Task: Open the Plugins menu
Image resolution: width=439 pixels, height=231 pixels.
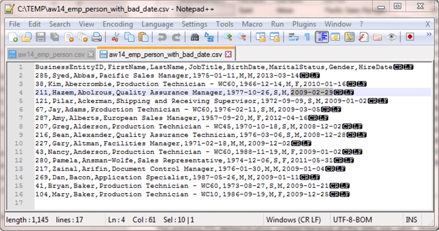Action: [304, 24]
